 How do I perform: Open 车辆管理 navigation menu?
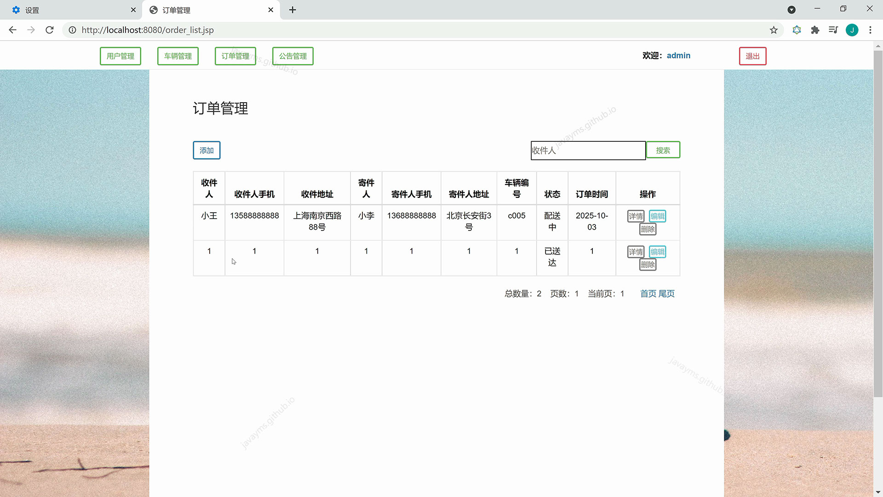[178, 56]
